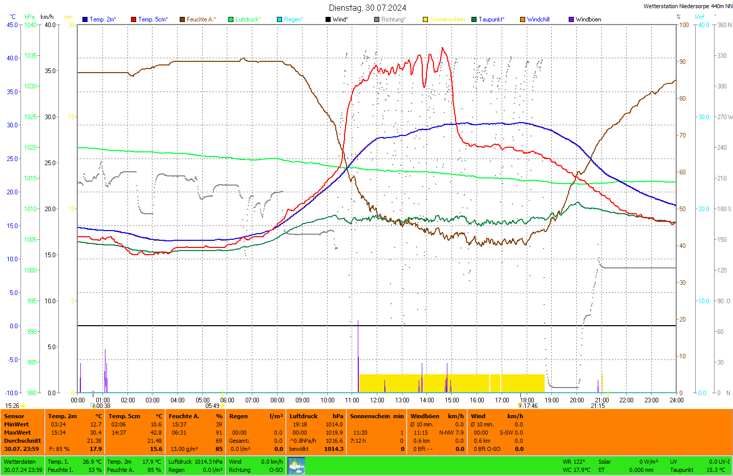Click the Windchill legend label
Screen dimensions: 733x476
pyautogui.click(x=538, y=19)
